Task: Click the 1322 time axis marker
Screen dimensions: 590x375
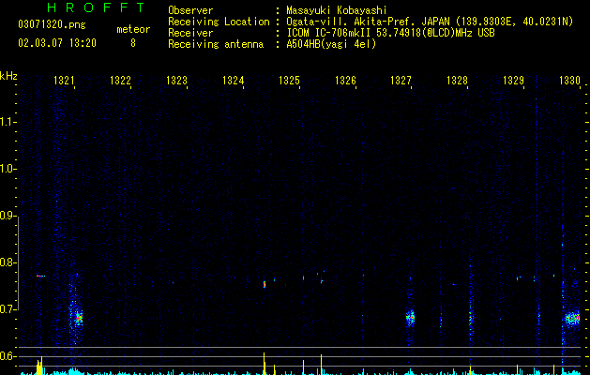Action: tap(120, 81)
